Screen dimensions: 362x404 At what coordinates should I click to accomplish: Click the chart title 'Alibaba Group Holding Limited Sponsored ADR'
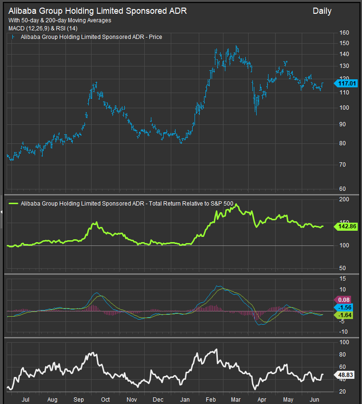pos(98,11)
